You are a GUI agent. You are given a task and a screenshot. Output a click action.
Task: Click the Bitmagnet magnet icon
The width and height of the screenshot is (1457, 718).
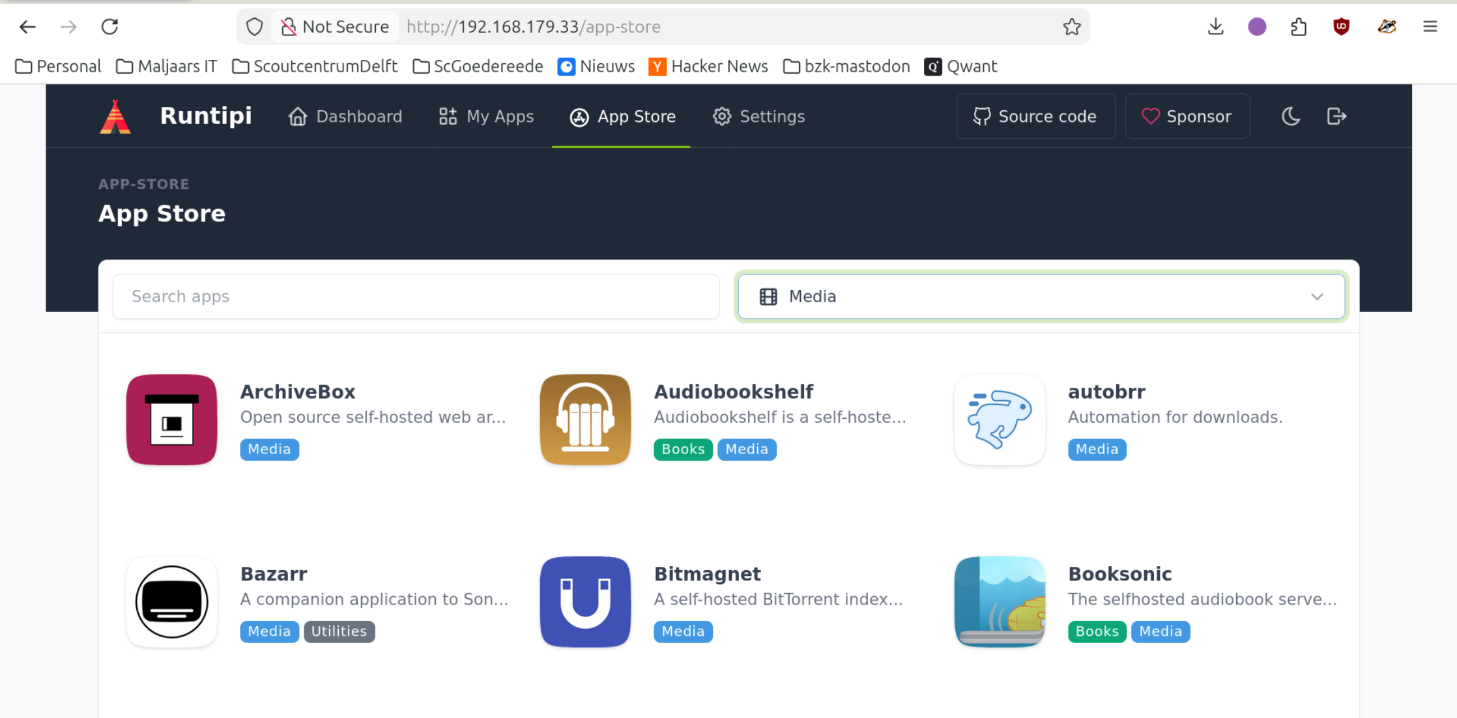(585, 601)
